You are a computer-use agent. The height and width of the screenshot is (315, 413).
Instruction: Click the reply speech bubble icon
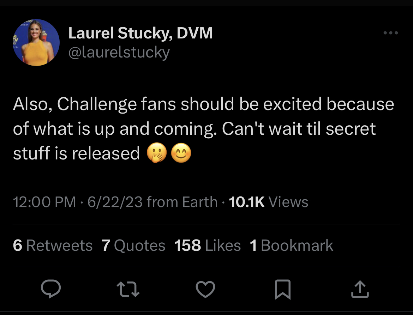click(x=51, y=289)
